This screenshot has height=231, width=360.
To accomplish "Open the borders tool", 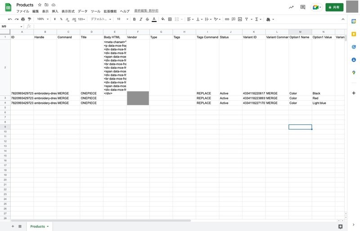I will 170,19.
